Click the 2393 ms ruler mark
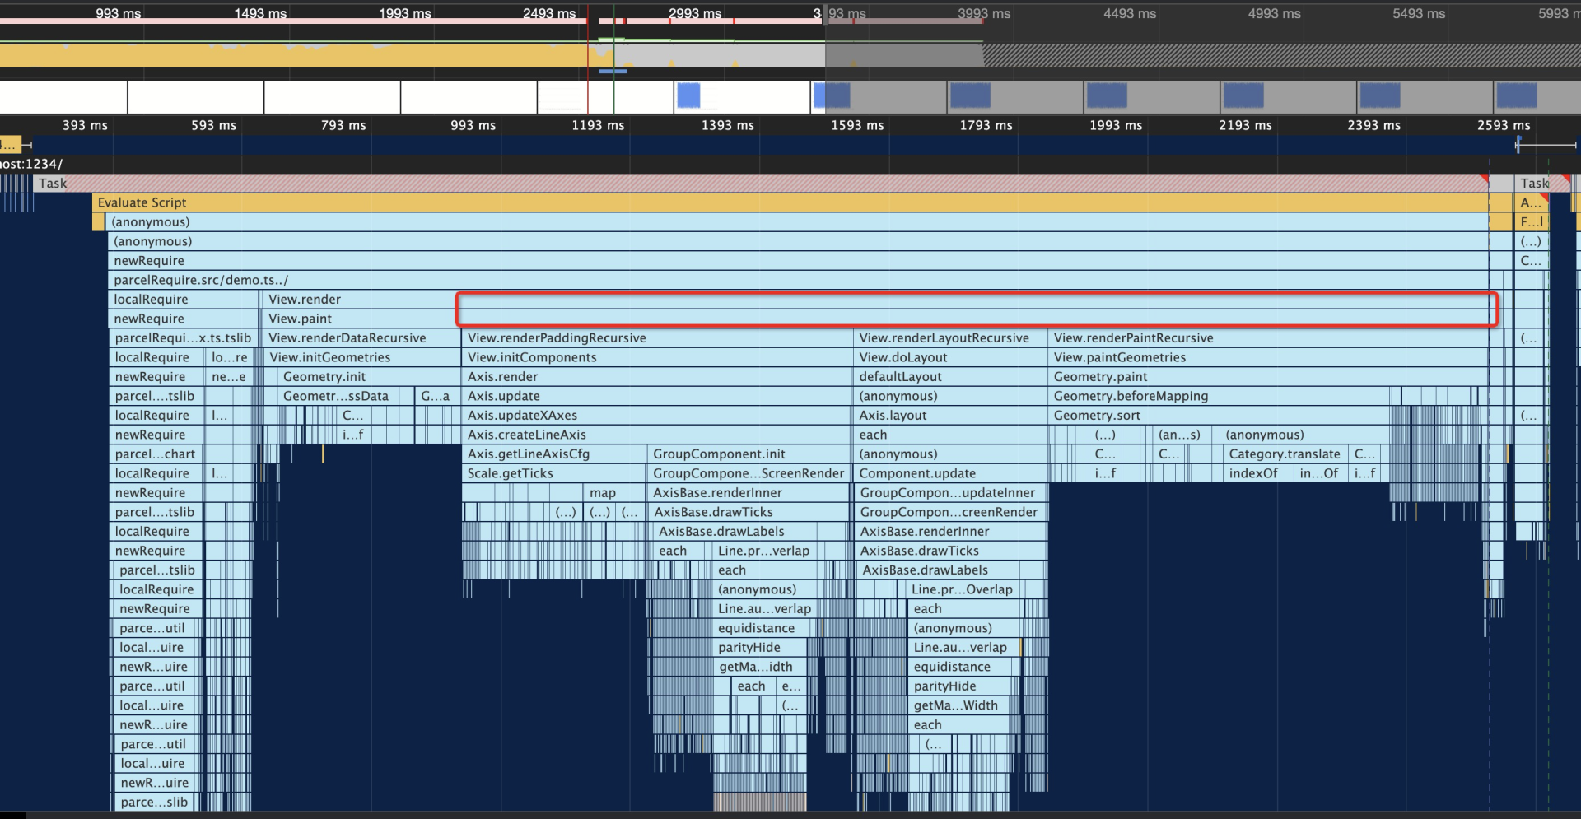 coord(1373,125)
